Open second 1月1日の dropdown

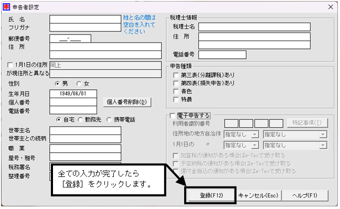pyautogui.click(x=295, y=145)
